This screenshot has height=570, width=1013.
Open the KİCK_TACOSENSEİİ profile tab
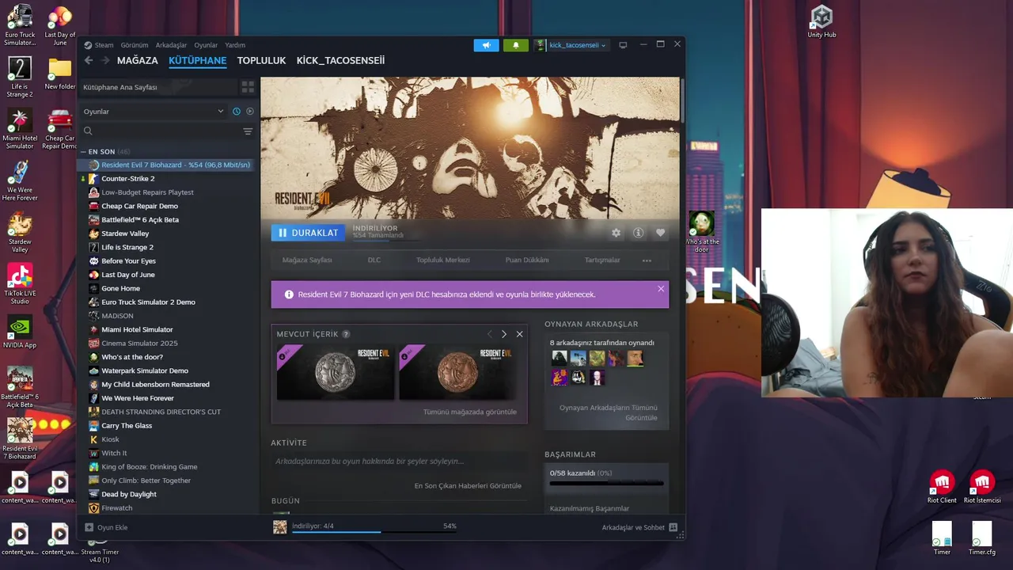(x=340, y=60)
